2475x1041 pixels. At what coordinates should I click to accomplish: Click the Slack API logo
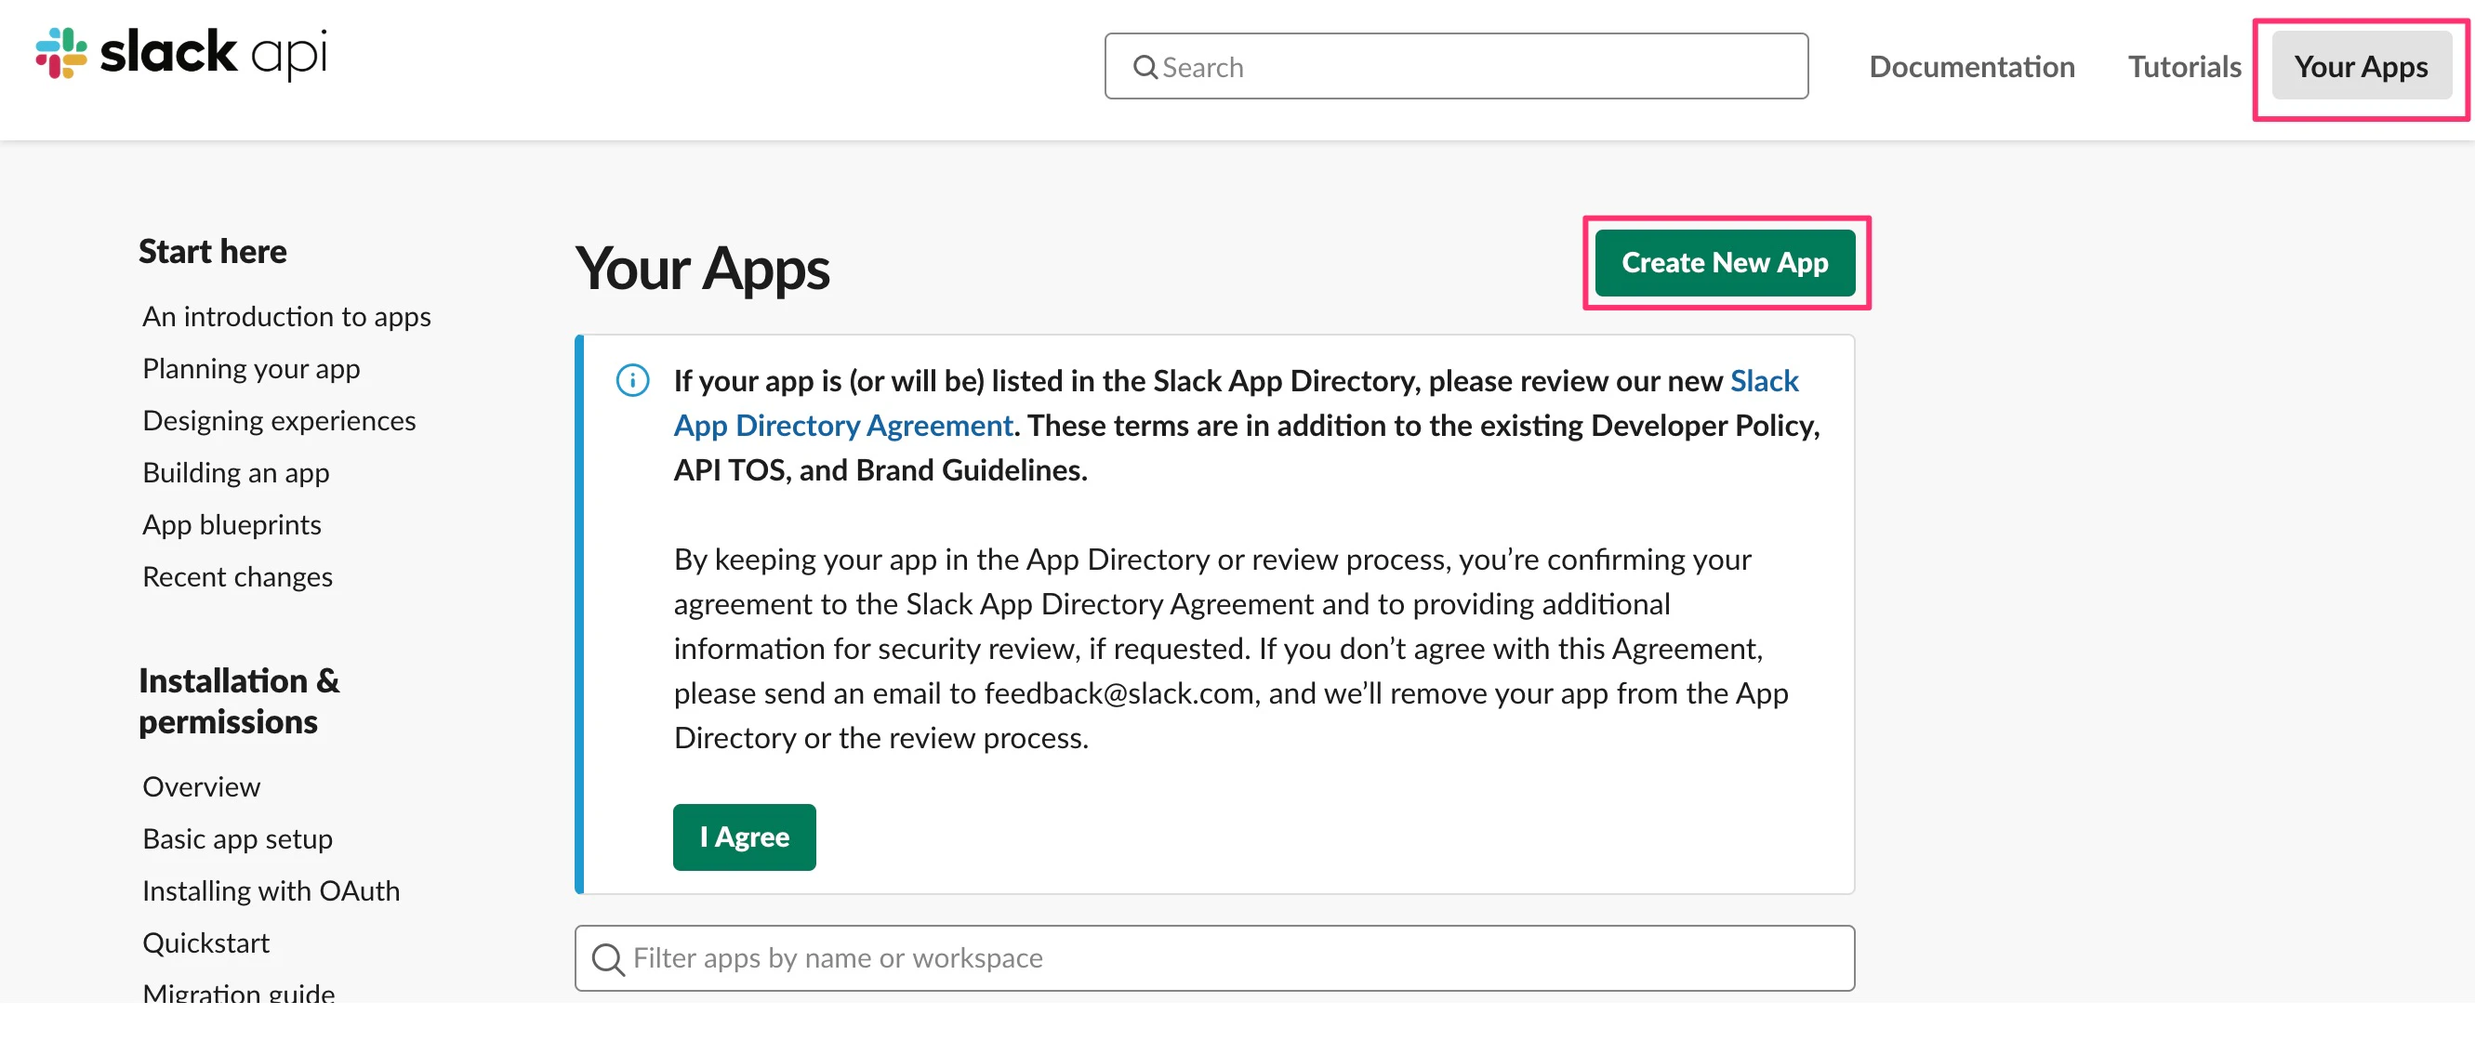pos(181,54)
